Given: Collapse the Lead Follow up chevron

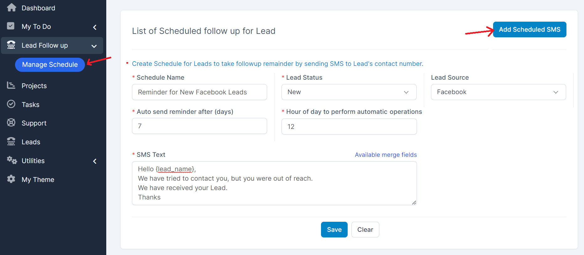Looking at the screenshot, I should pos(94,46).
